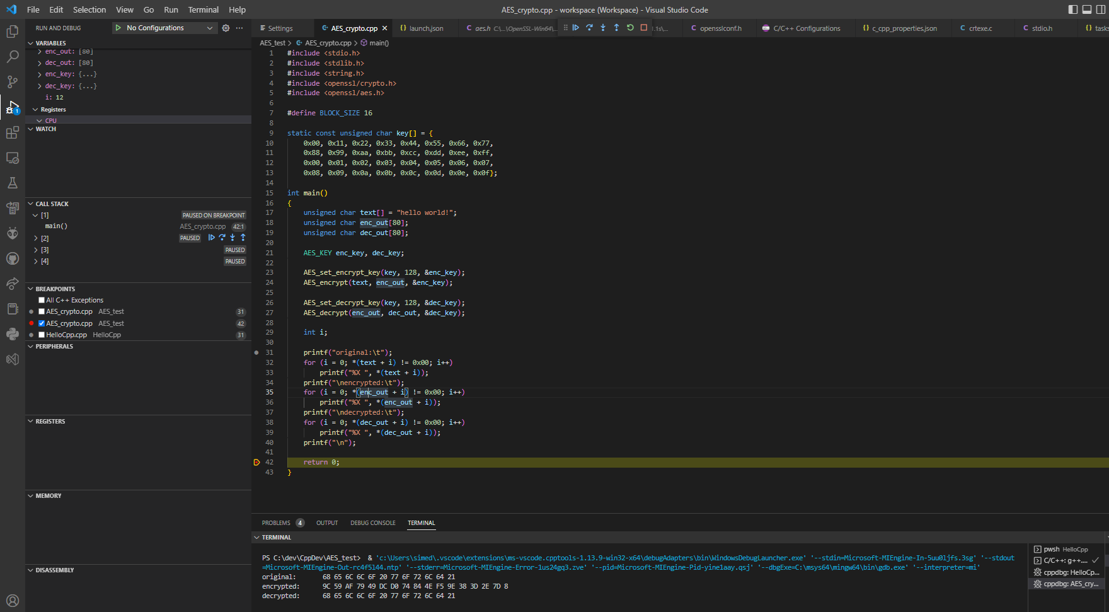Restart the debug session
The image size is (1109, 612).
630,28
